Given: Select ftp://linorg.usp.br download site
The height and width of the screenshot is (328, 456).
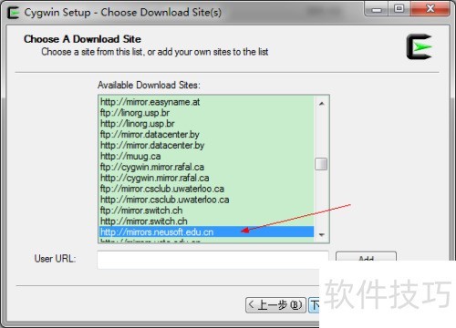Looking at the screenshot, I should pos(207,113).
